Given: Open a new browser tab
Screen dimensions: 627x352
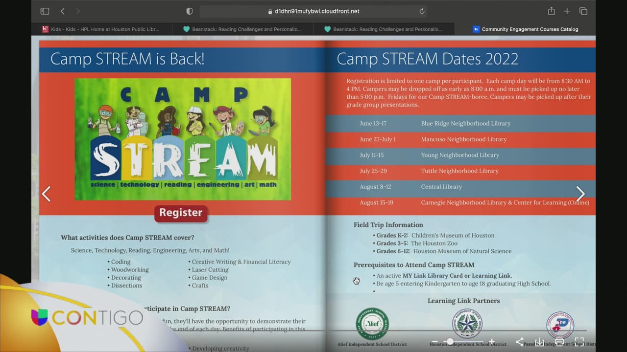Looking at the screenshot, I should click(567, 11).
